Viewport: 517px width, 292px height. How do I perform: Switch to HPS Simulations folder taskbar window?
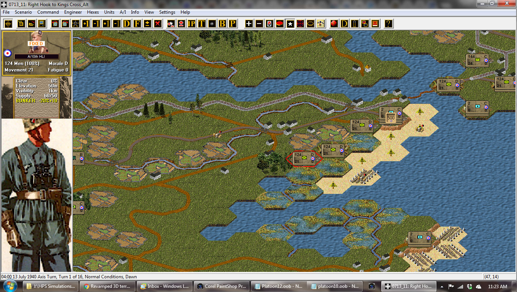51,286
